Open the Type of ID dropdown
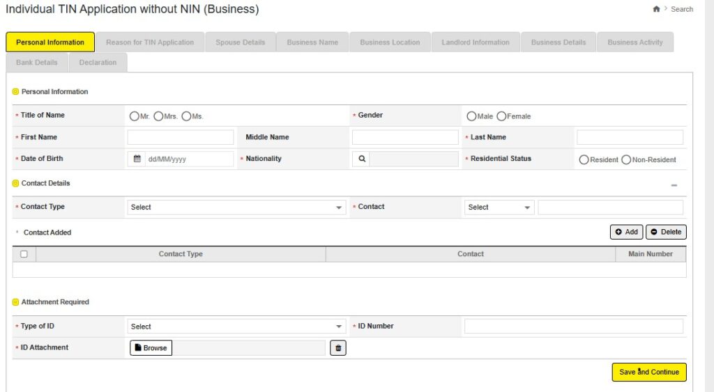The image size is (714, 392). 236,327
